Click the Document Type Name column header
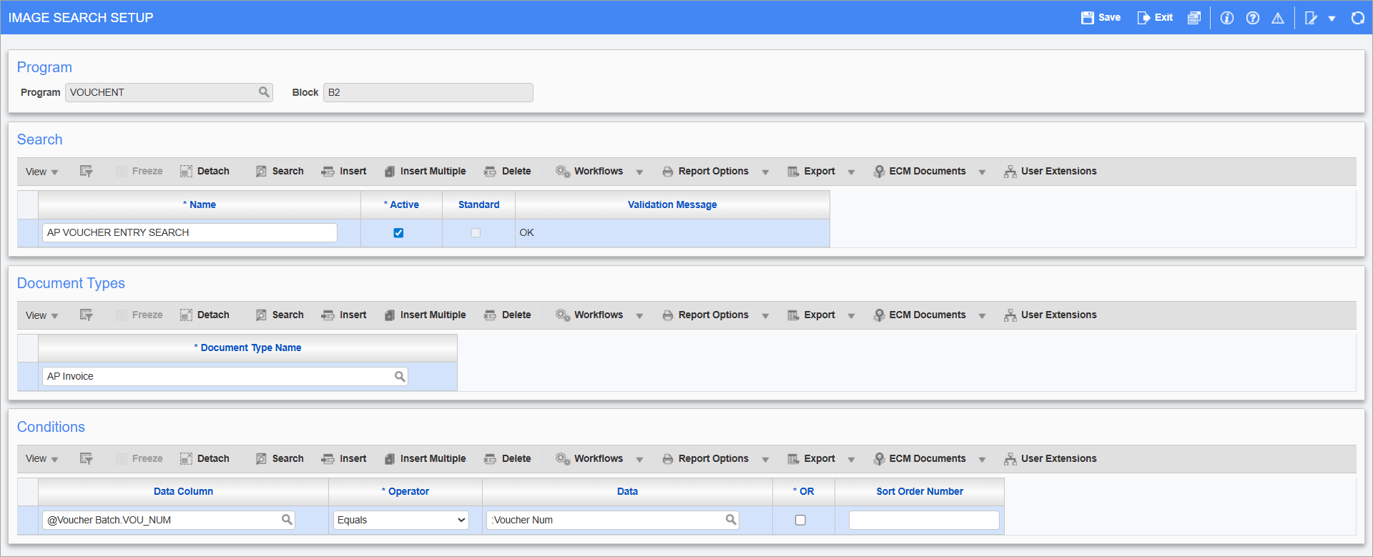The image size is (1373, 557). (247, 347)
